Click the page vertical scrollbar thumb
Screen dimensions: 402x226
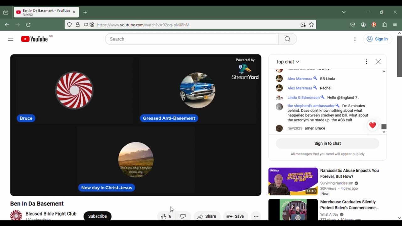pyautogui.click(x=399, y=56)
